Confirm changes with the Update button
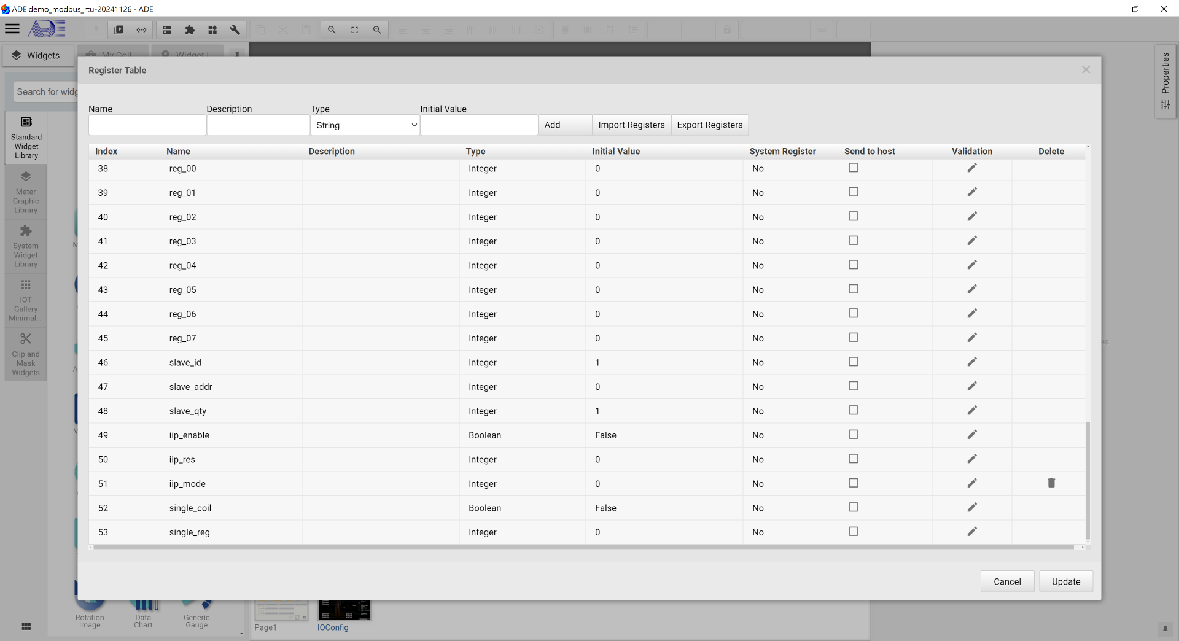 pos(1065,581)
